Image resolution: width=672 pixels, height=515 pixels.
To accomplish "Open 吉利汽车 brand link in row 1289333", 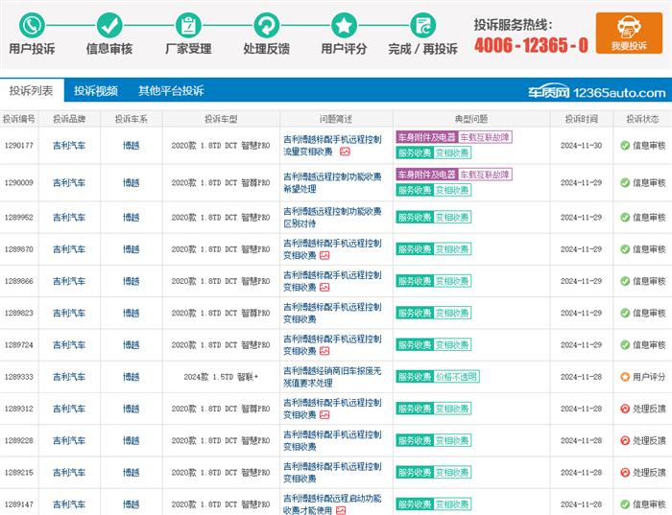I will [x=69, y=377].
